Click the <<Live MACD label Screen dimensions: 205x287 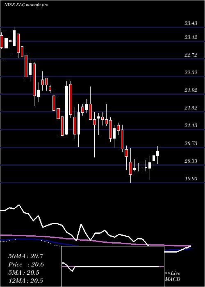(173, 276)
